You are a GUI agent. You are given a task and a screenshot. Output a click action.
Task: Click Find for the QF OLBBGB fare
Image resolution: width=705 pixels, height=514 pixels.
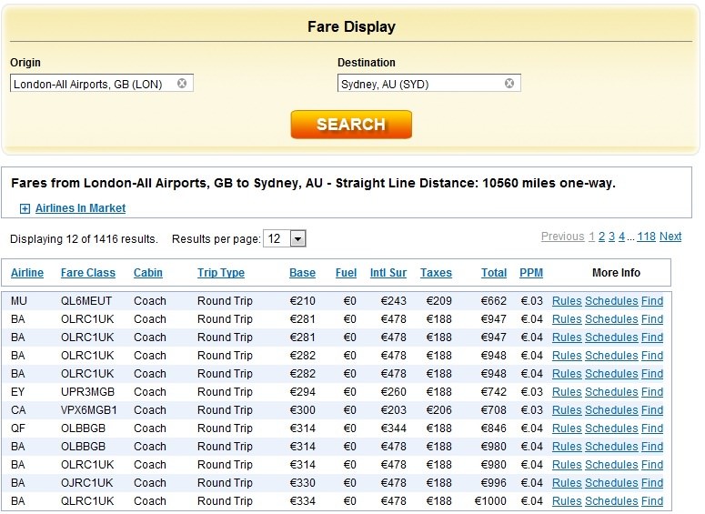[x=652, y=428]
